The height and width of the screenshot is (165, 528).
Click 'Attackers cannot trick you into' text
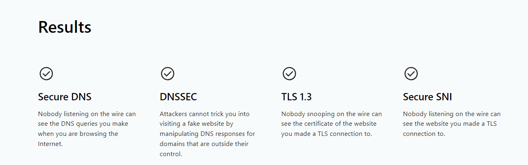[205, 114]
